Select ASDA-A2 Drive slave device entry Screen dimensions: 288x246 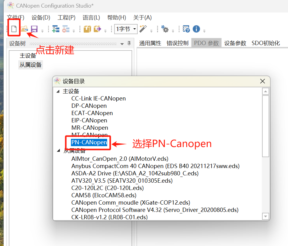click(135, 174)
